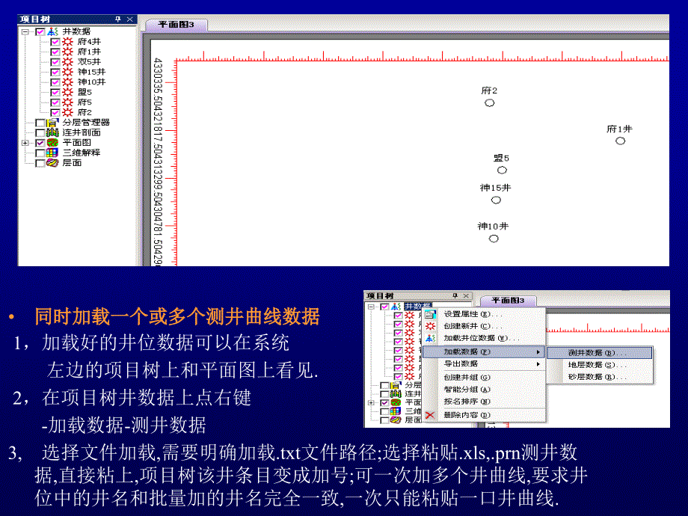
Task: Click the red well icon beside 府1井
Action: (x=67, y=52)
